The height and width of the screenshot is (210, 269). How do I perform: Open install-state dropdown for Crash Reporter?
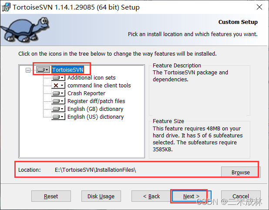click(58, 93)
